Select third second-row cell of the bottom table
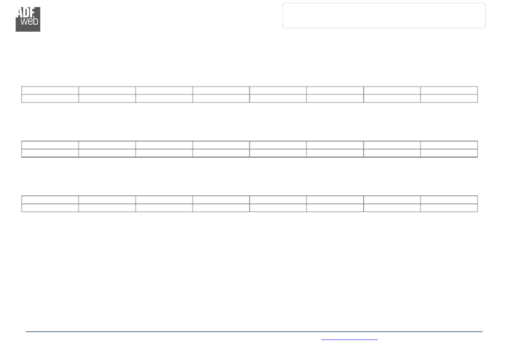Screen dimensions: 511x354 164,208
